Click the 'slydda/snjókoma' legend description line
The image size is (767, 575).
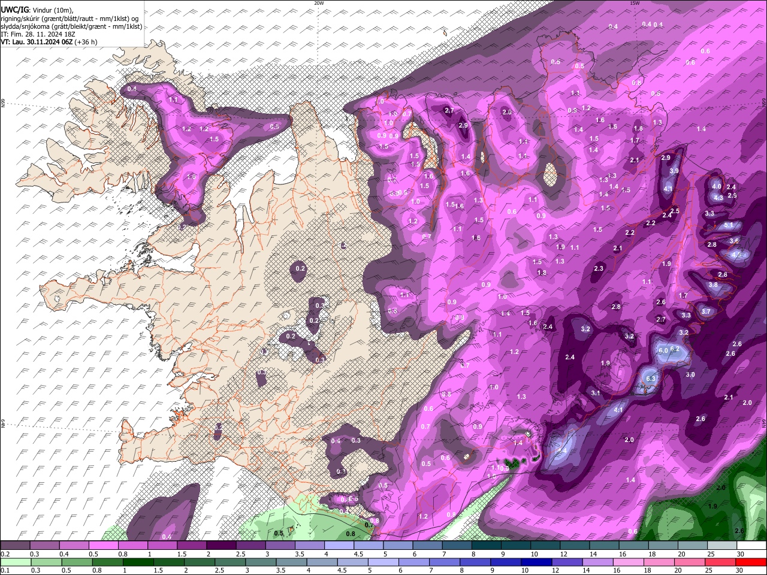pos(71,26)
